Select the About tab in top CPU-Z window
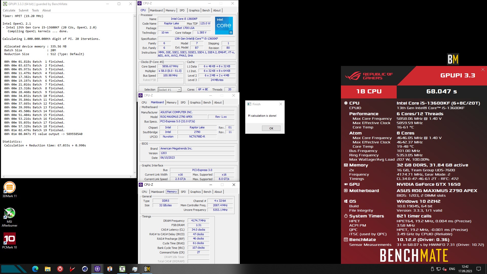This screenshot has height=274, width=487. coord(217,10)
